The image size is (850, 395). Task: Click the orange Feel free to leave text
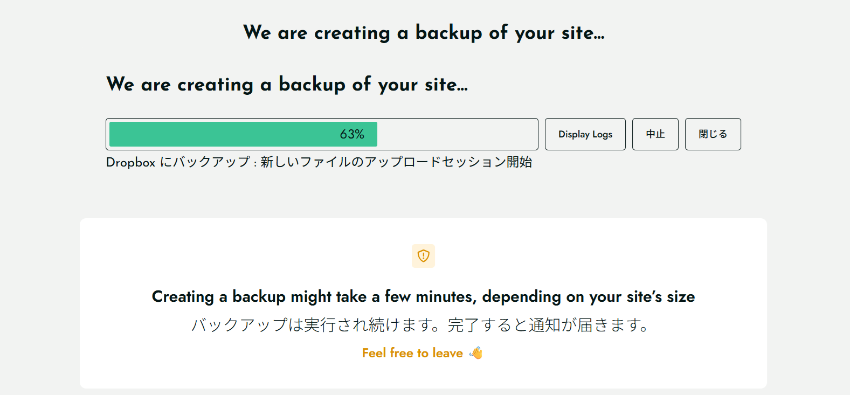tap(412, 352)
